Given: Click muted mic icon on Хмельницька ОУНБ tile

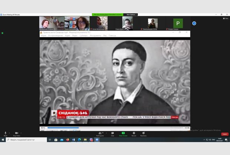Looking at the screenshot, I should [x=142, y=29].
